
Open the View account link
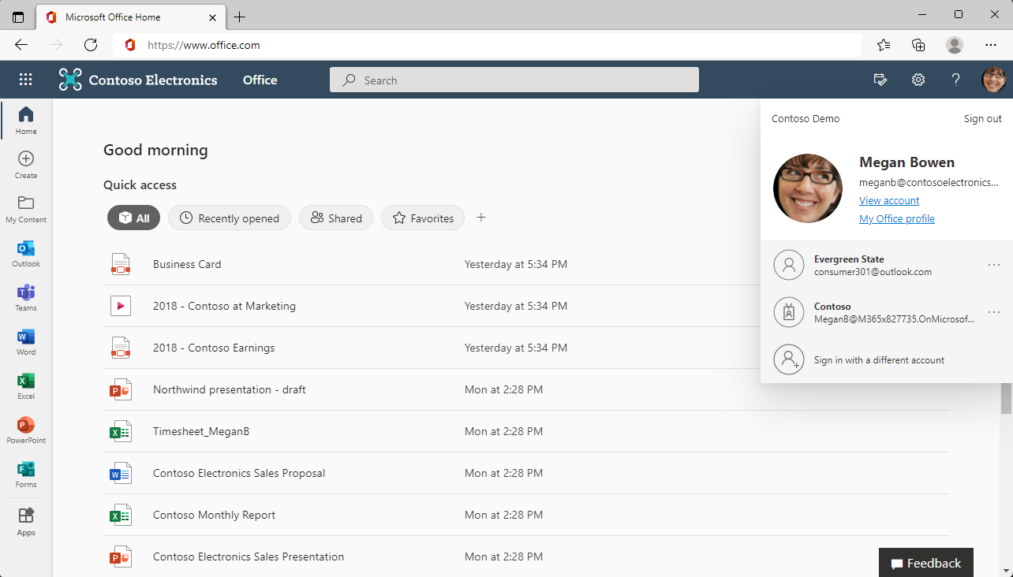[889, 201]
